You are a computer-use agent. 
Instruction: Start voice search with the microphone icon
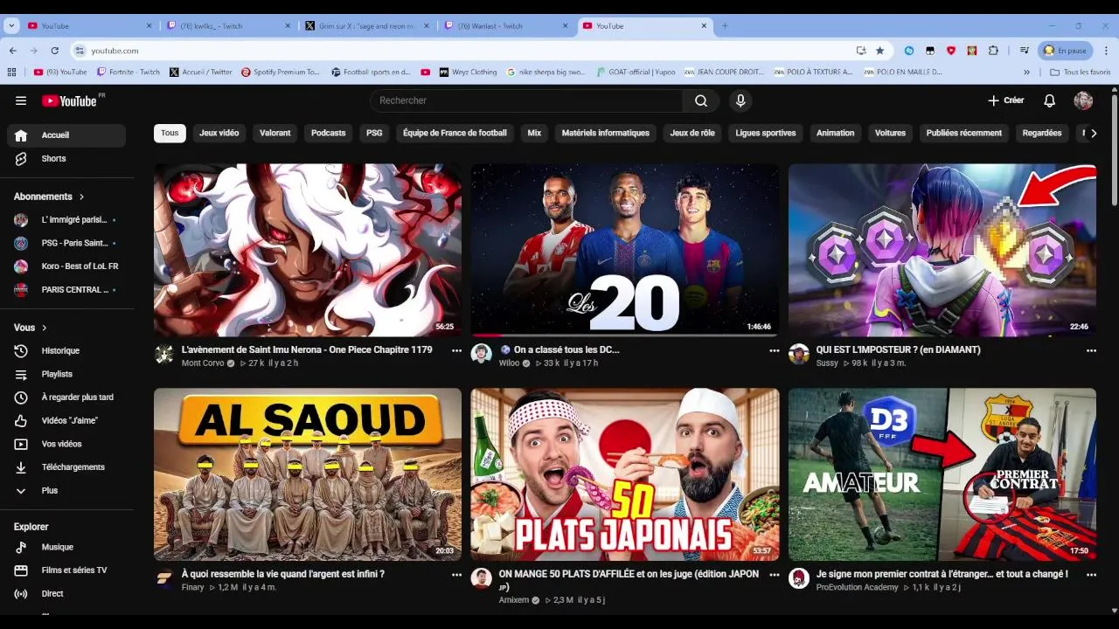point(740,100)
